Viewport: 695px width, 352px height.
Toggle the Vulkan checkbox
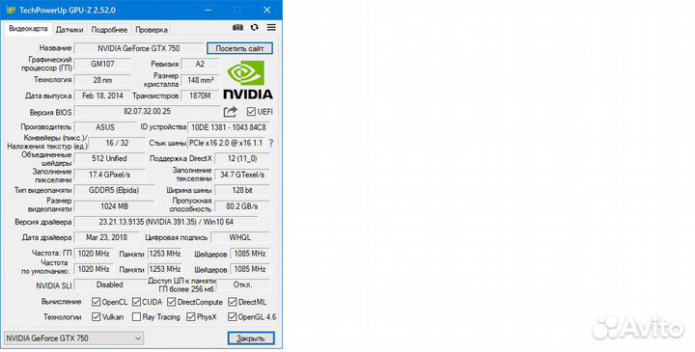pos(96,317)
